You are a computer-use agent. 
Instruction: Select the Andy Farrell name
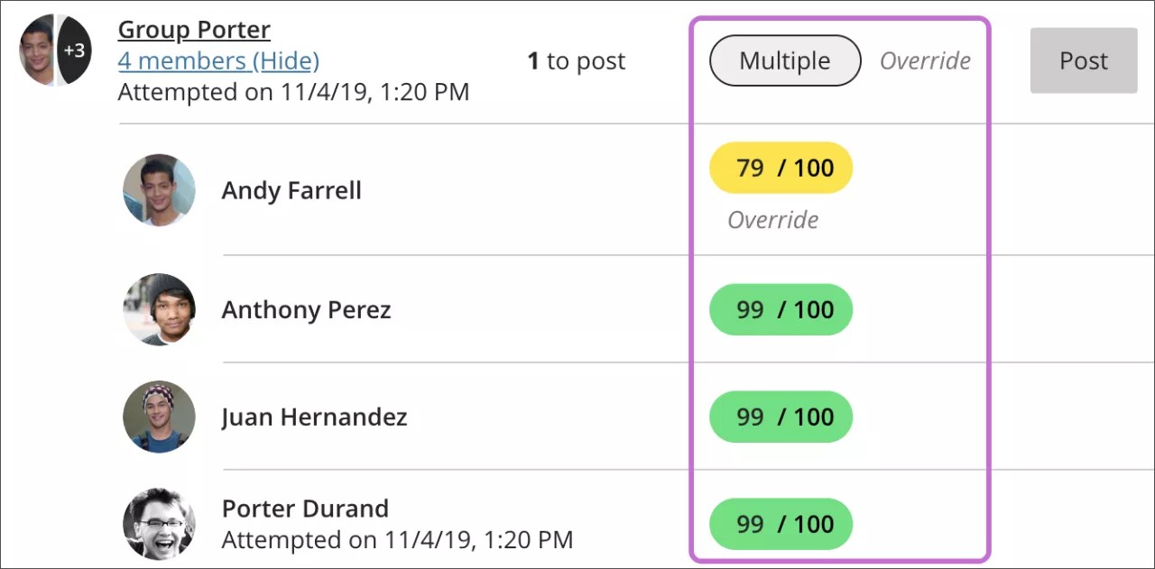point(291,191)
